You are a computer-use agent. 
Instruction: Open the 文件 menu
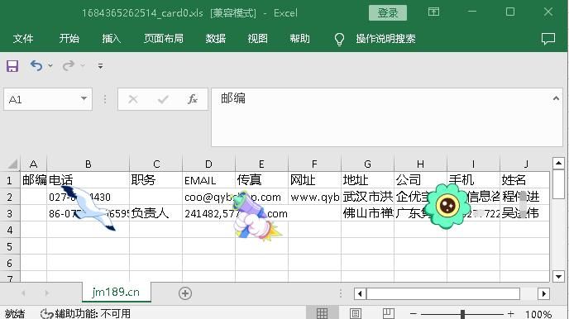click(23, 38)
